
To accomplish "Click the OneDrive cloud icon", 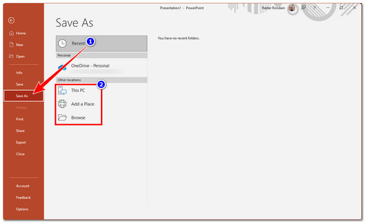I will point(63,68).
